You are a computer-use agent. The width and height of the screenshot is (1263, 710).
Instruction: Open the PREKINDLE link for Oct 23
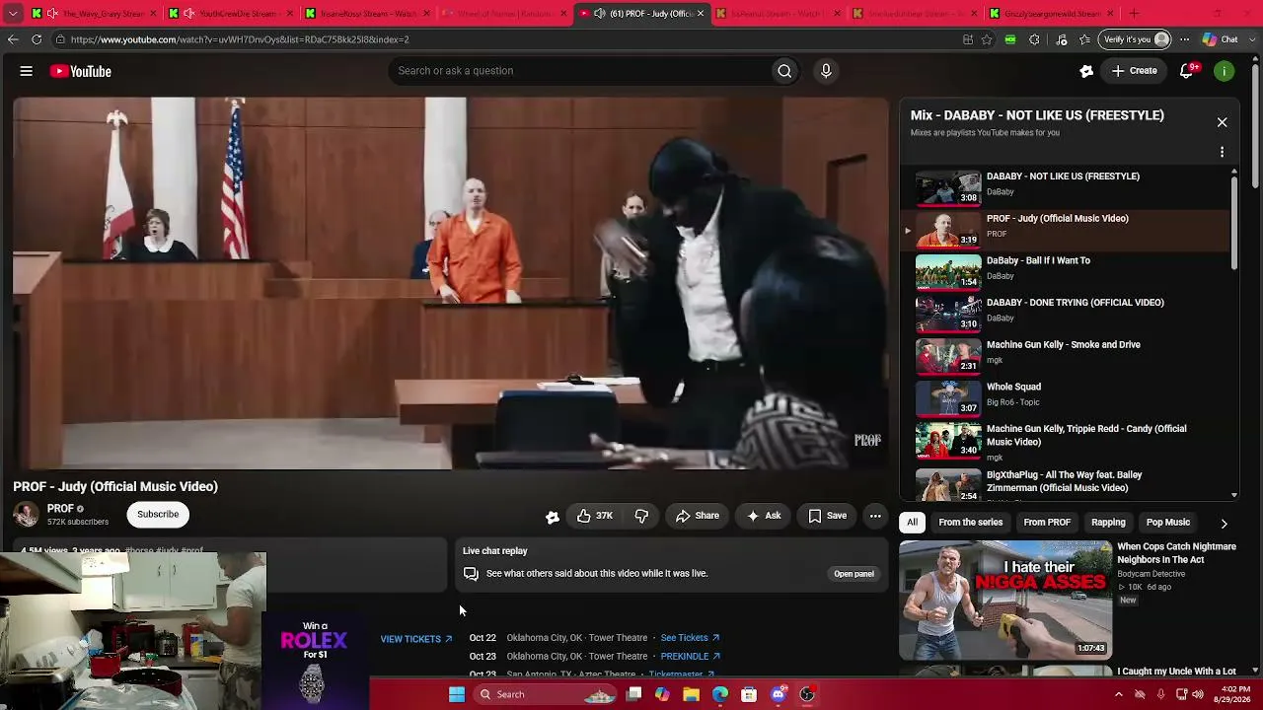tap(690, 657)
